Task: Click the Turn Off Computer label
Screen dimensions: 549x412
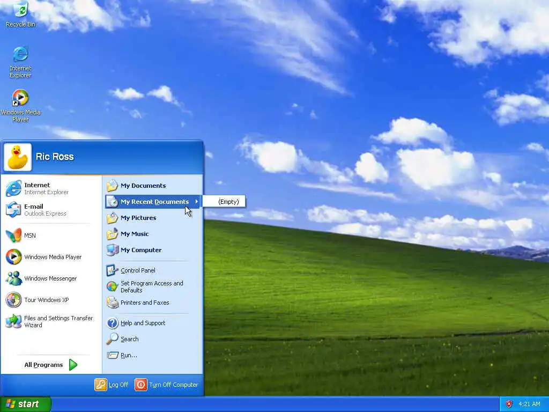Action: 173,385
